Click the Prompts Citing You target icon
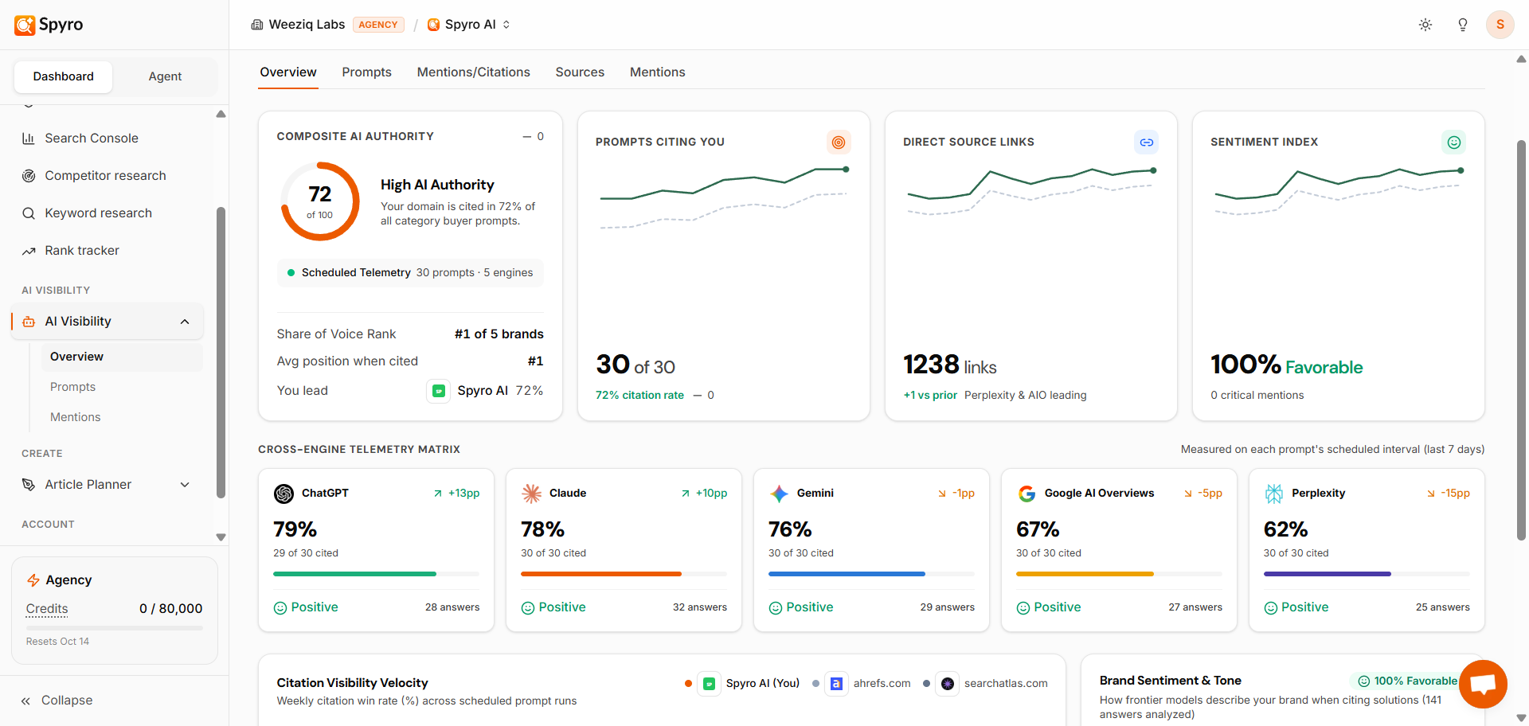The height and width of the screenshot is (726, 1529). (x=839, y=142)
